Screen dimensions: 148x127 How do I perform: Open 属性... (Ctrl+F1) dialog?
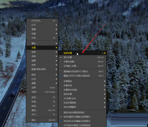click(42, 110)
